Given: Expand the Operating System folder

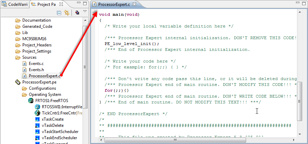Looking at the screenshot, I should (45, 95).
